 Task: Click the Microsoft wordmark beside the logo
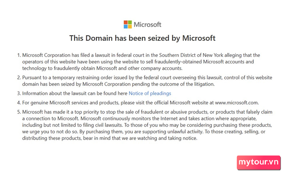(x=148, y=25)
